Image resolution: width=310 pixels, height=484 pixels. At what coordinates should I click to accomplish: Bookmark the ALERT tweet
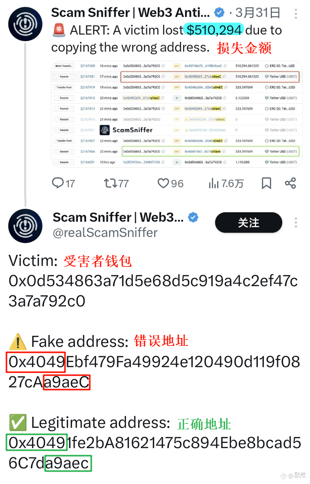[x=266, y=183]
